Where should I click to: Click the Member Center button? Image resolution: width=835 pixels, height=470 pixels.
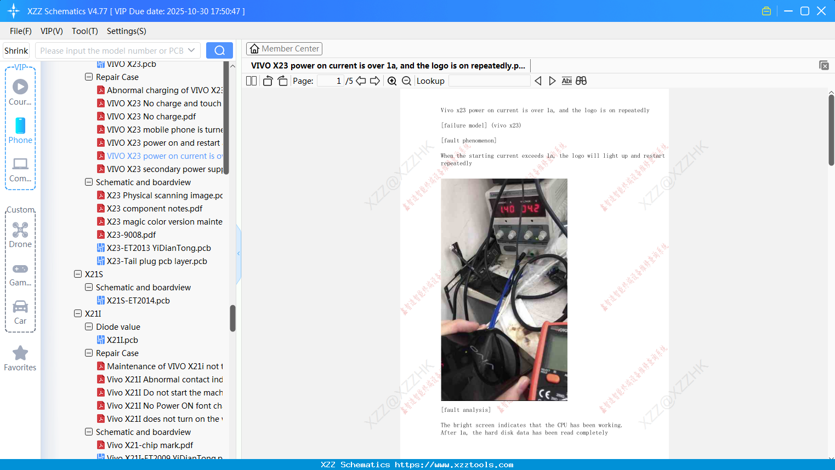click(x=284, y=48)
